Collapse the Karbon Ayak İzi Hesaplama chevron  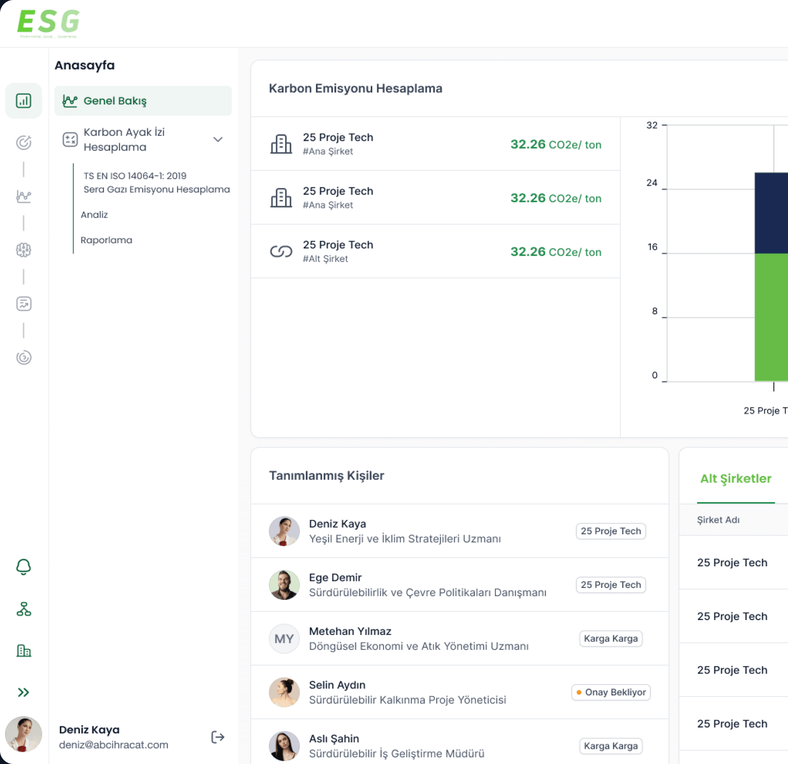[217, 140]
